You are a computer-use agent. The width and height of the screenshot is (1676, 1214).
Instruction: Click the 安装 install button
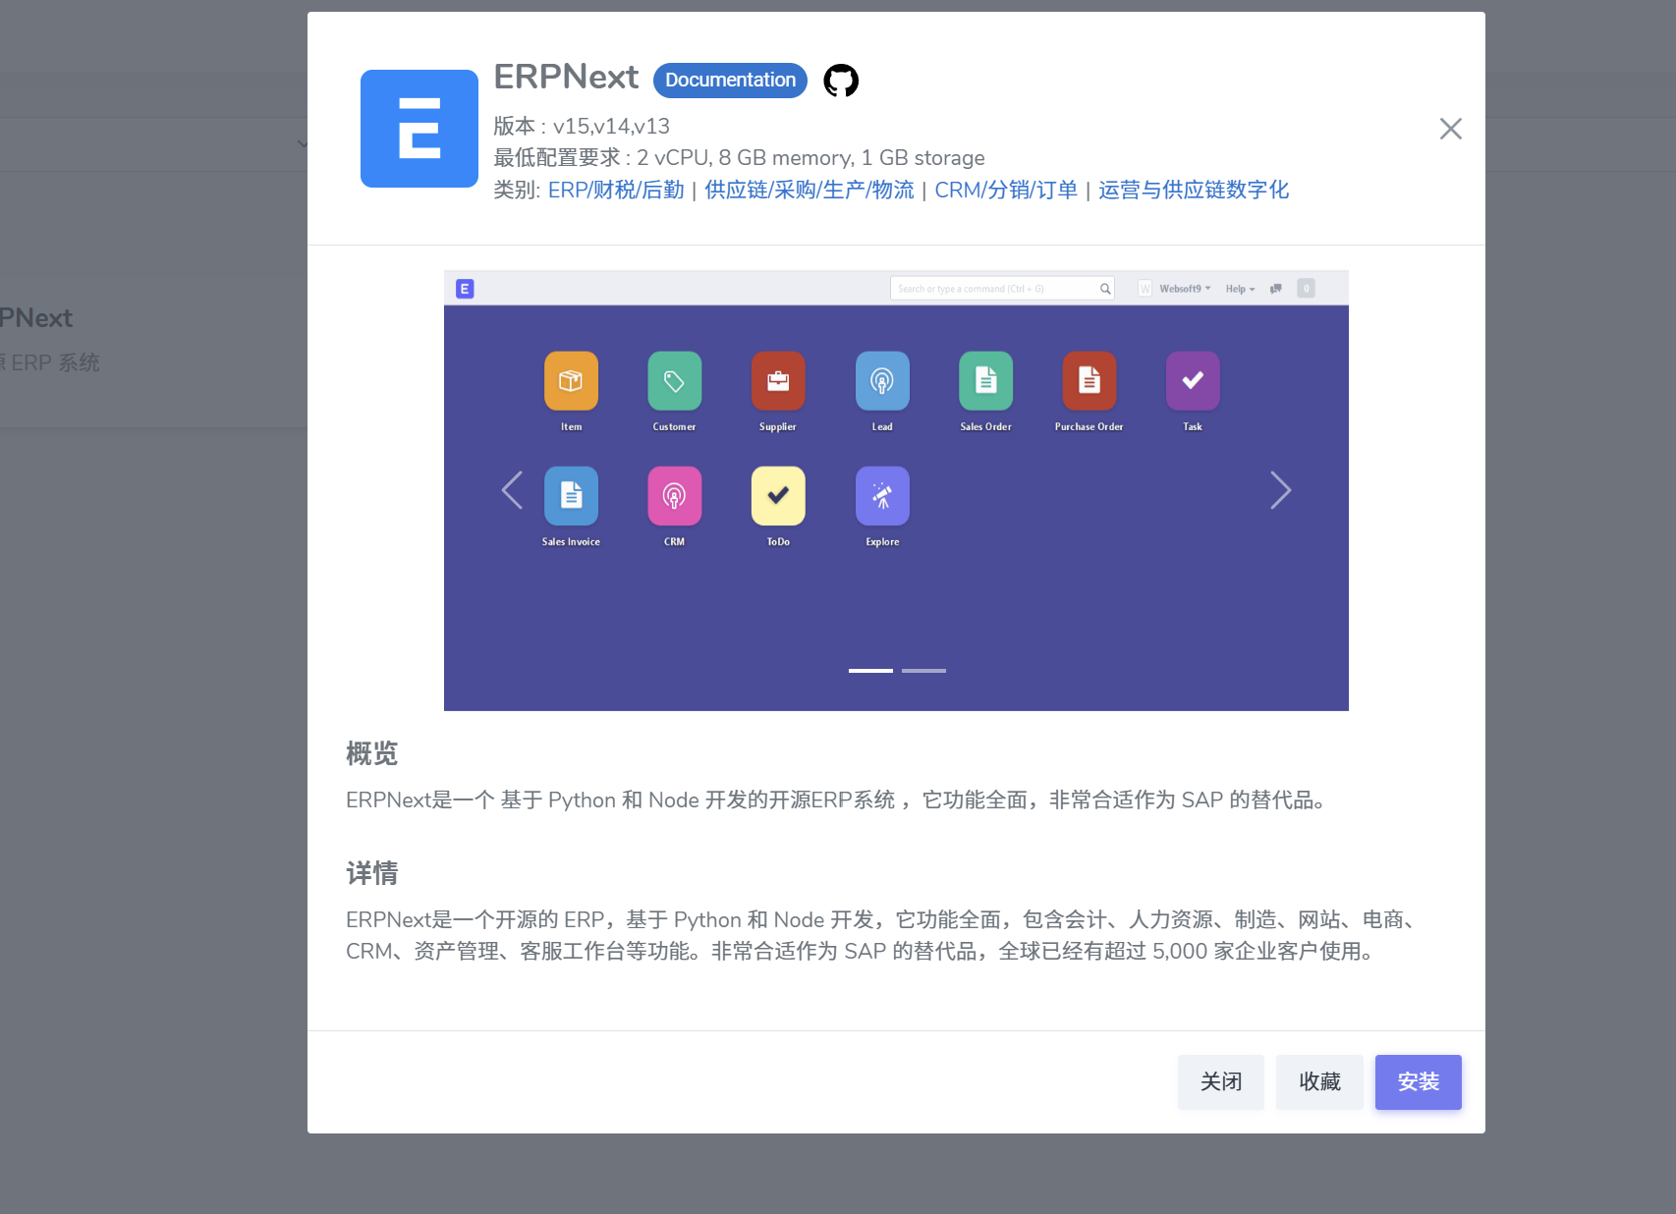tap(1419, 1082)
